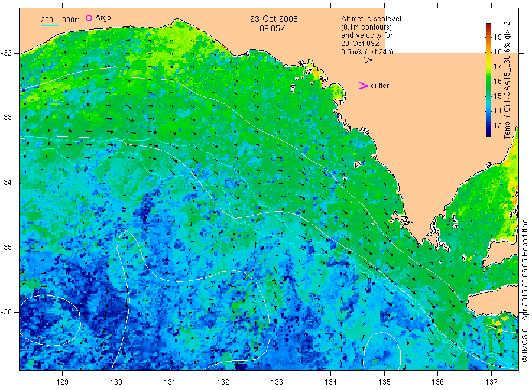This screenshot has width=532, height=390.
Task: Click the colorbar value 15
Action: 497,96
